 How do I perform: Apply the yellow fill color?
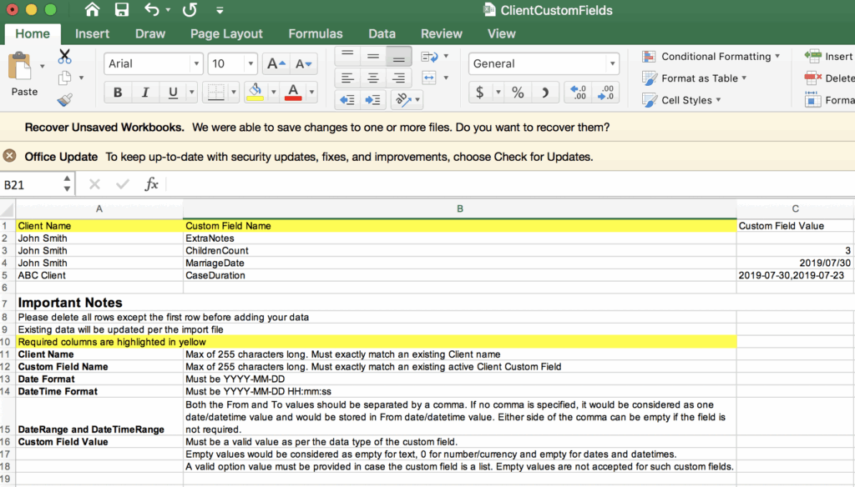pos(255,93)
